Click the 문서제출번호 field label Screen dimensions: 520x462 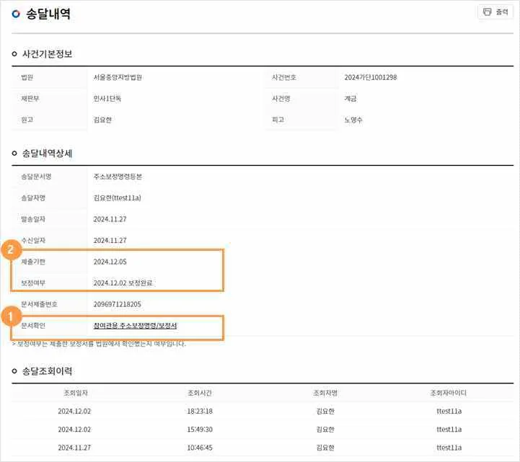click(39, 304)
